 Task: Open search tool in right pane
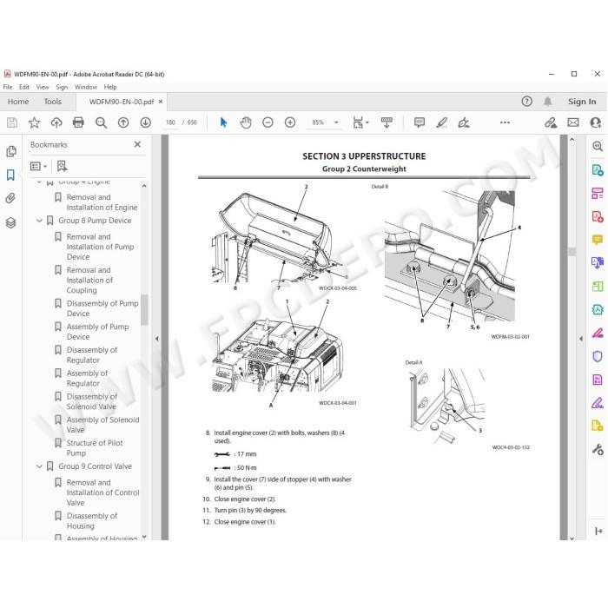click(598, 146)
